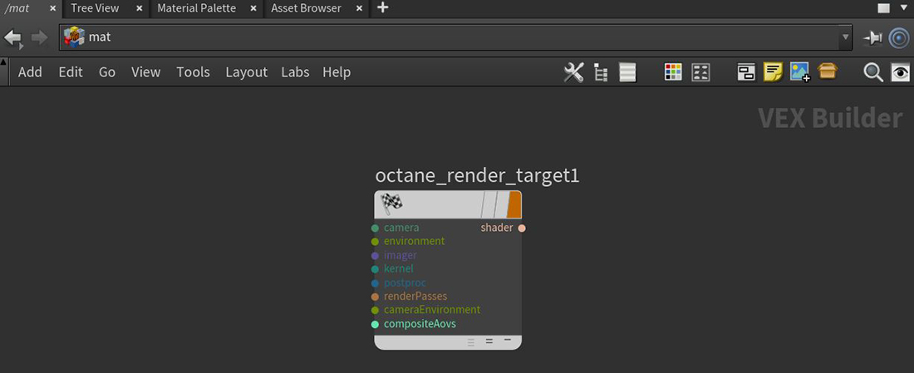This screenshot has height=373, width=914.
Task: Open the node color palette icon
Action: pyautogui.click(x=673, y=72)
